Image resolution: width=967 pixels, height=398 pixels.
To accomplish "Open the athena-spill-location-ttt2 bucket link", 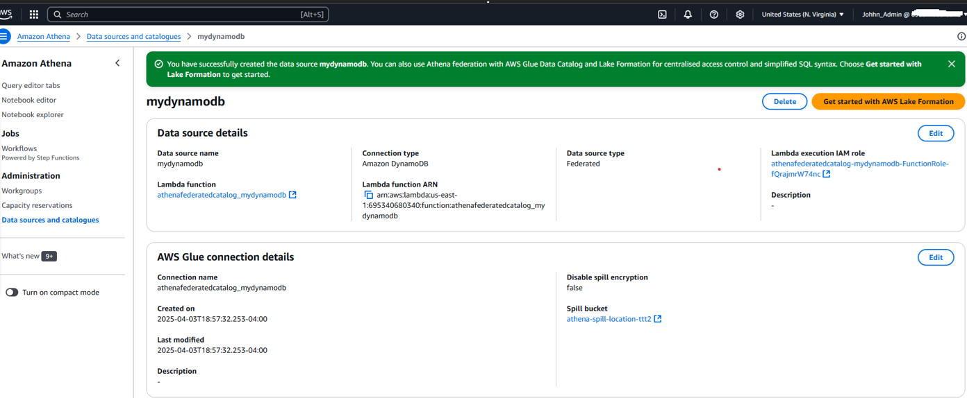I will [609, 319].
